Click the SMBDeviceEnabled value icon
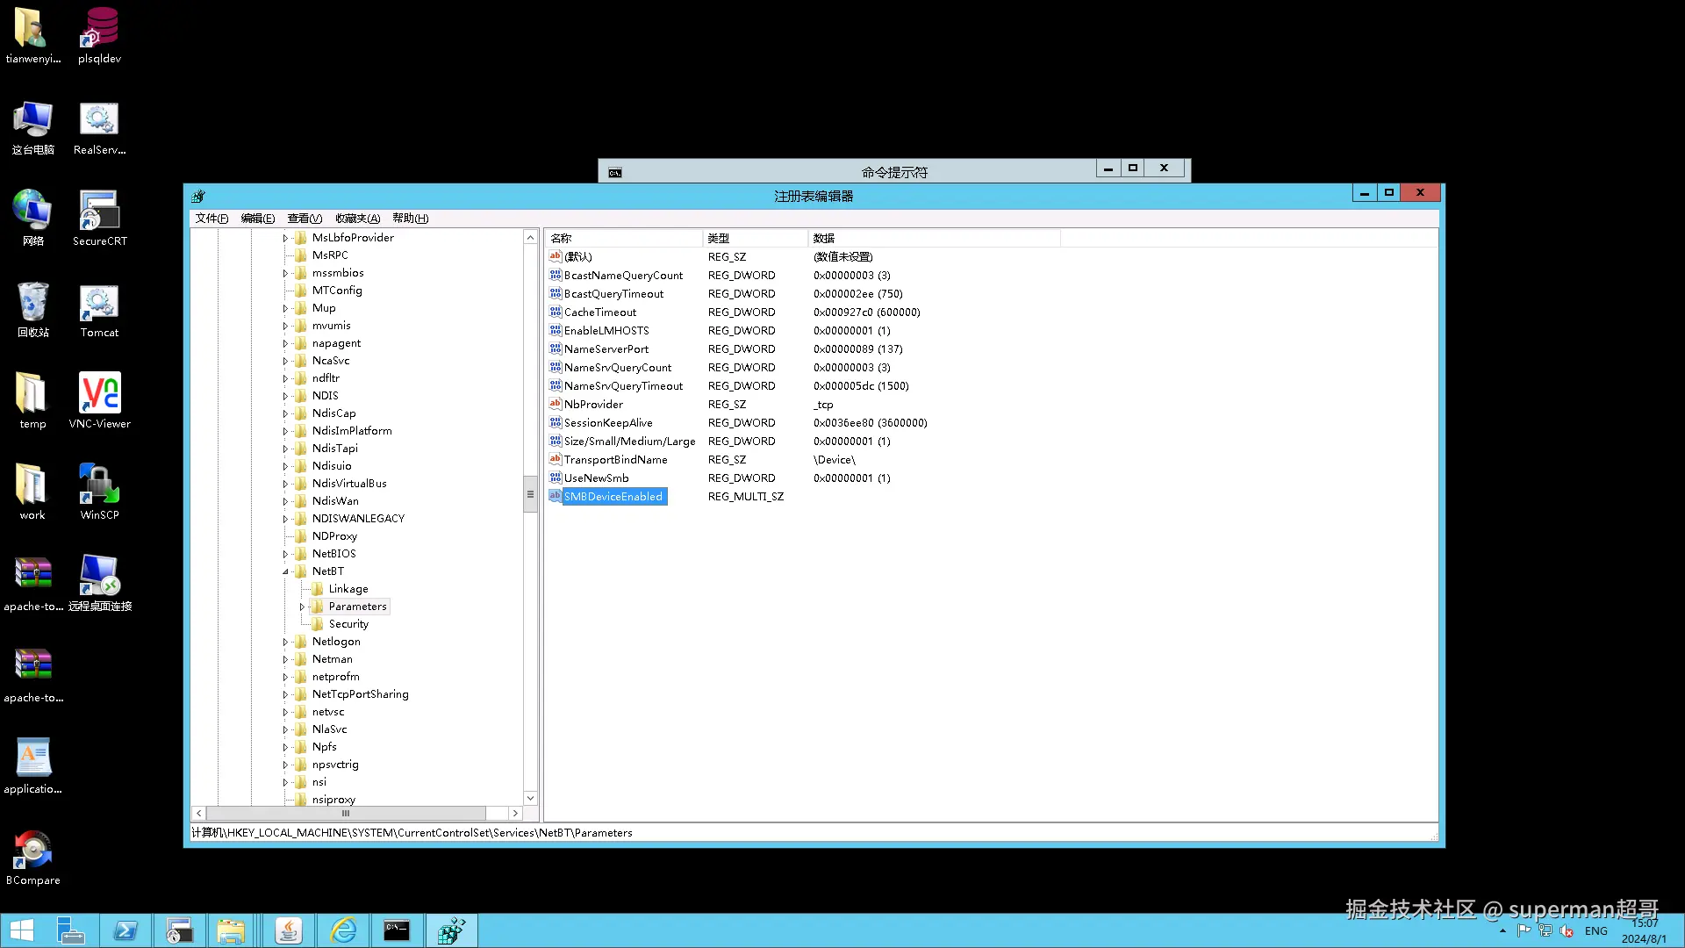Viewport: 1685px width, 948px height. [x=555, y=496]
